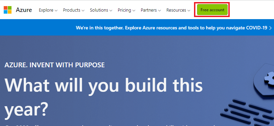The height and width of the screenshot is (126, 274).
Task: Open the COVID-19 resources banner link
Action: [172, 28]
